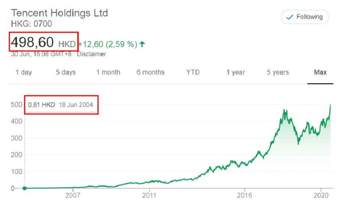Click the 498,60 HKD price
This screenshot has height=212, width=344.
[x=43, y=42]
